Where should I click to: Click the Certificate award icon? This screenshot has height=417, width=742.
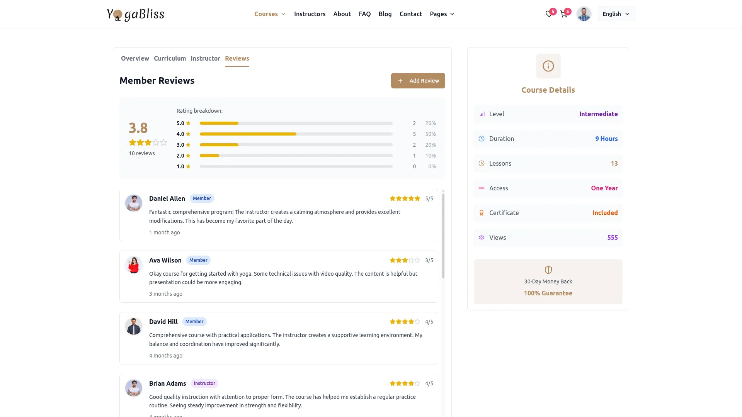pyautogui.click(x=482, y=213)
